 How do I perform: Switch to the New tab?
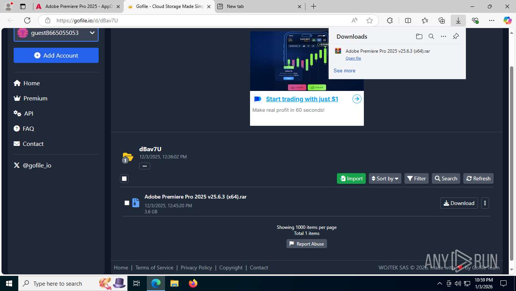pyautogui.click(x=260, y=6)
